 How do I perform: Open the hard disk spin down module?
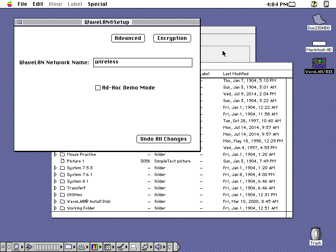[x=83, y=247]
